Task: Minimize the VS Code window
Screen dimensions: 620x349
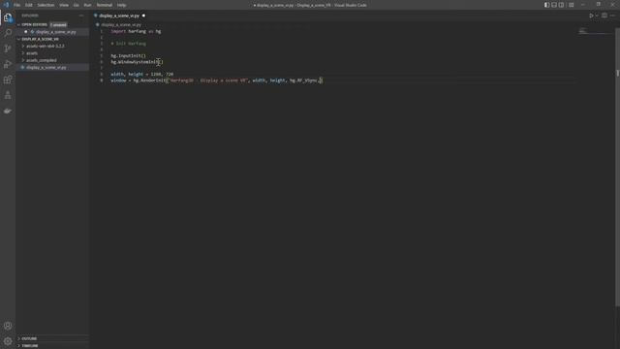Action: (583, 5)
